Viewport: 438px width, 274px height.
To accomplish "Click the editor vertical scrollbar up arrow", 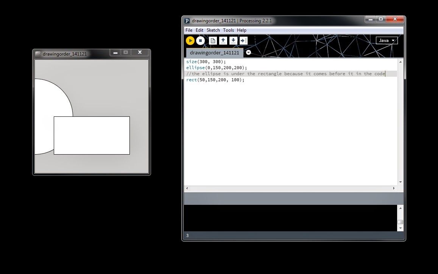I will (x=401, y=62).
